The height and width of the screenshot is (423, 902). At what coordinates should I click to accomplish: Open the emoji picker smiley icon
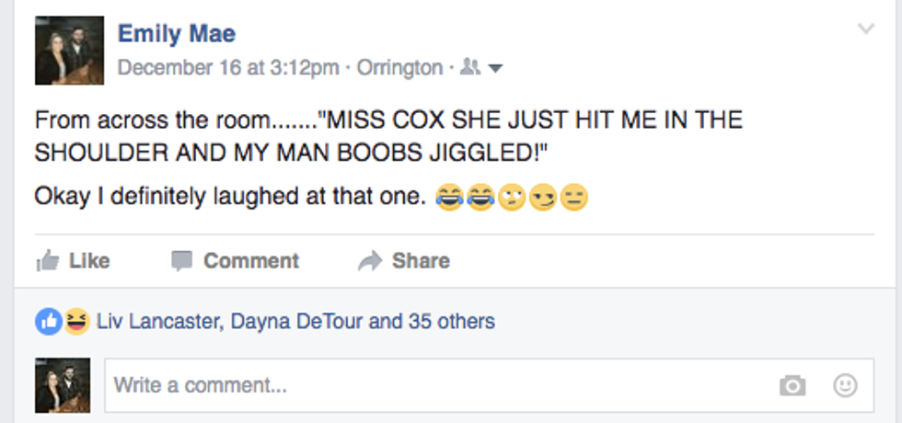pos(845,385)
